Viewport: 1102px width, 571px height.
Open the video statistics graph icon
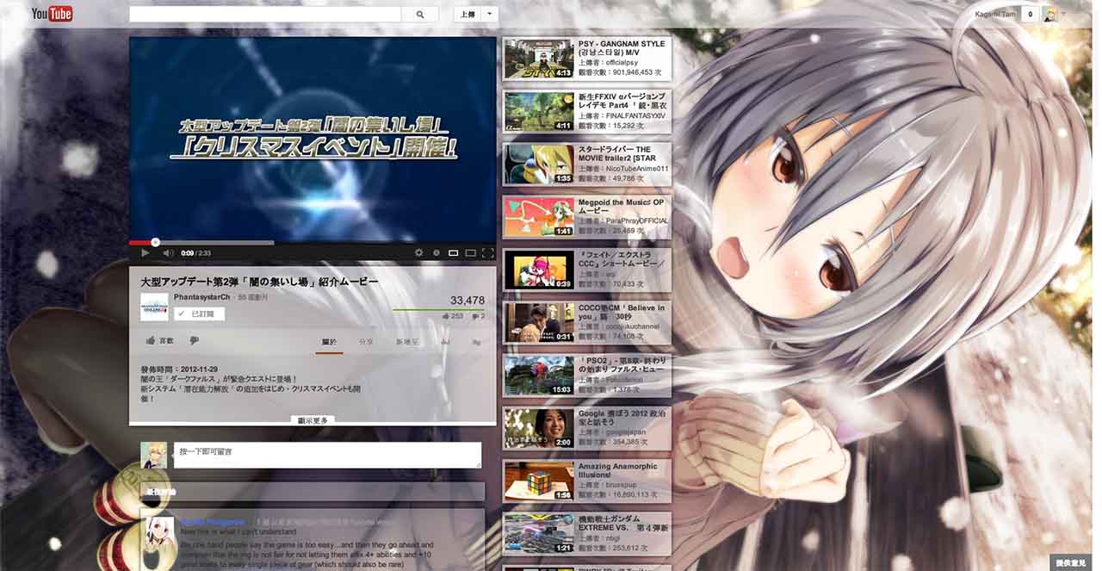(x=444, y=342)
